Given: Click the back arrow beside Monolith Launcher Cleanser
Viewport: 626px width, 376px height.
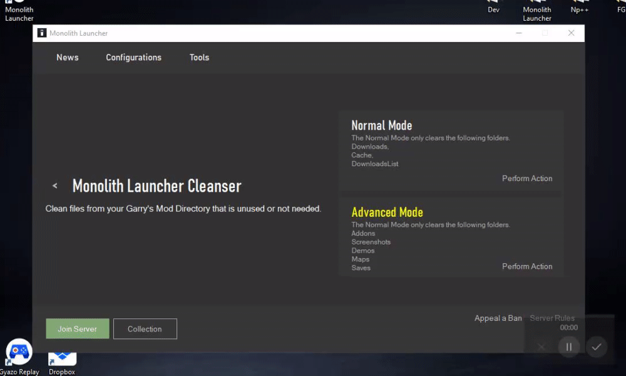Looking at the screenshot, I should pyautogui.click(x=55, y=186).
